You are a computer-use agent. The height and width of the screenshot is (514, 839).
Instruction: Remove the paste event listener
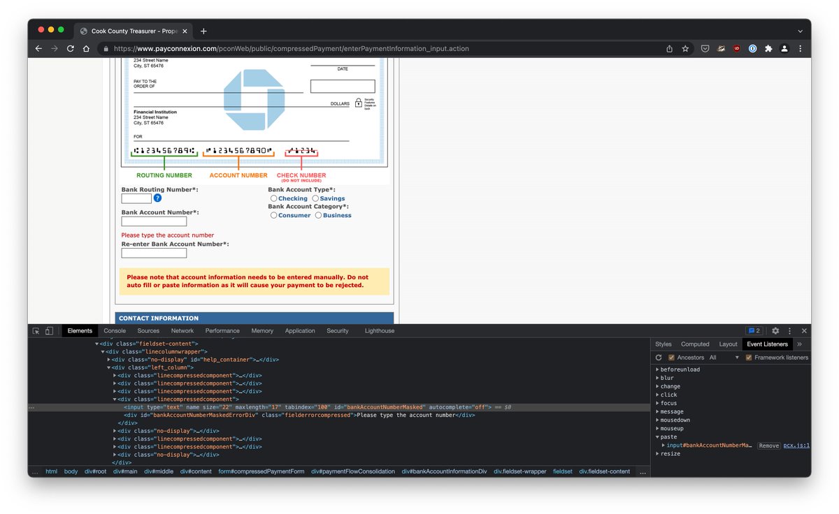(x=768, y=446)
